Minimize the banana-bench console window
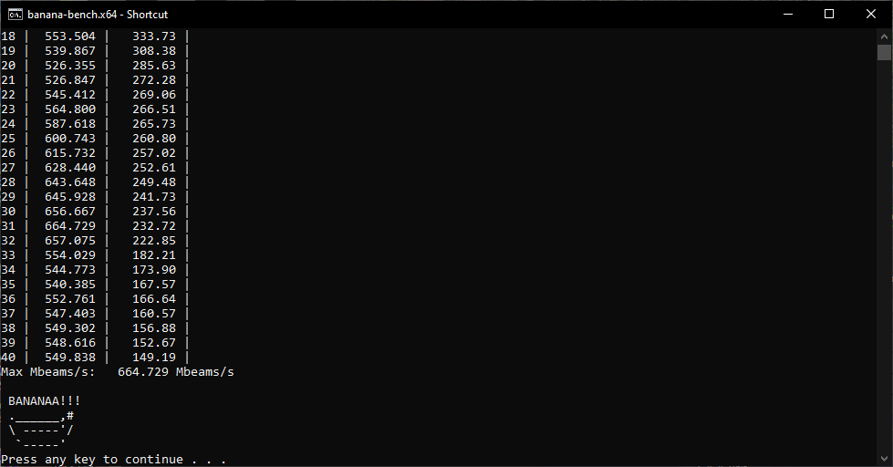The height and width of the screenshot is (467, 893). 788,15
